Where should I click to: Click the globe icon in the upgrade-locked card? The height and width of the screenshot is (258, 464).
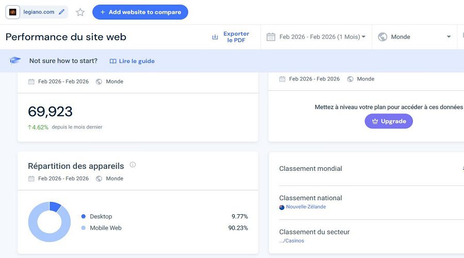click(x=350, y=79)
